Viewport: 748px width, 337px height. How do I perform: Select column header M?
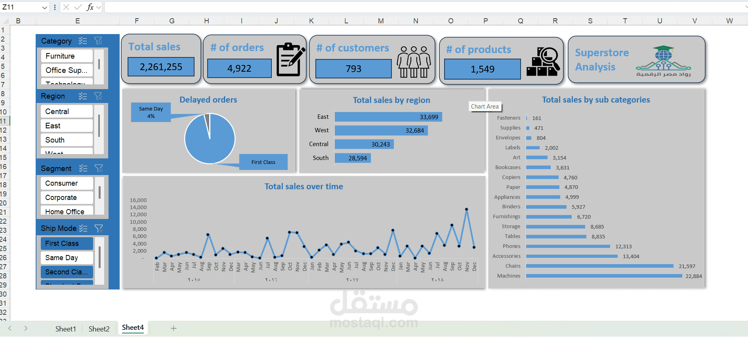(x=381, y=21)
